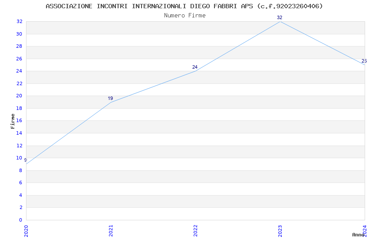This screenshot has height=239, width=369.
Task: Click y-axis tick value 14
Action: [19, 133]
